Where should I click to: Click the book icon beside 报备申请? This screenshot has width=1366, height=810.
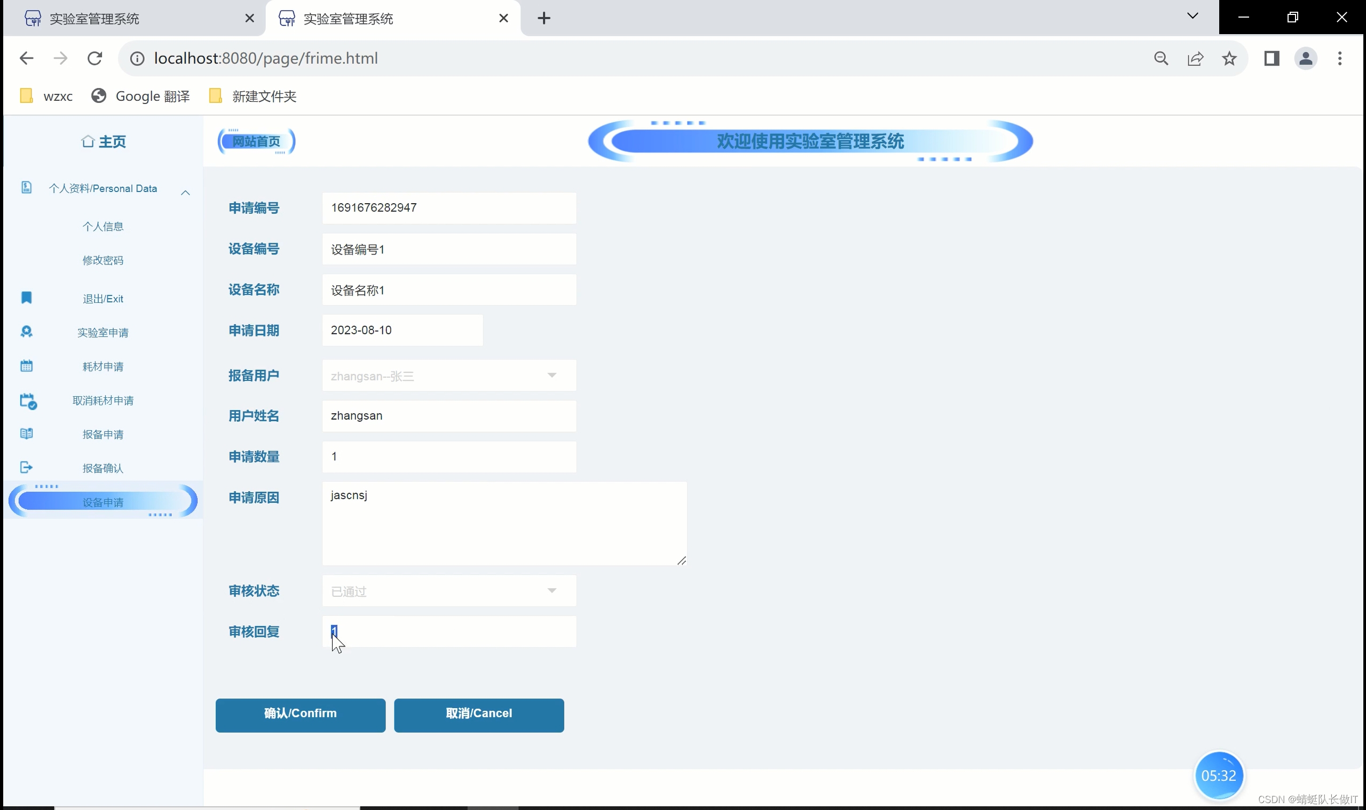coord(26,434)
